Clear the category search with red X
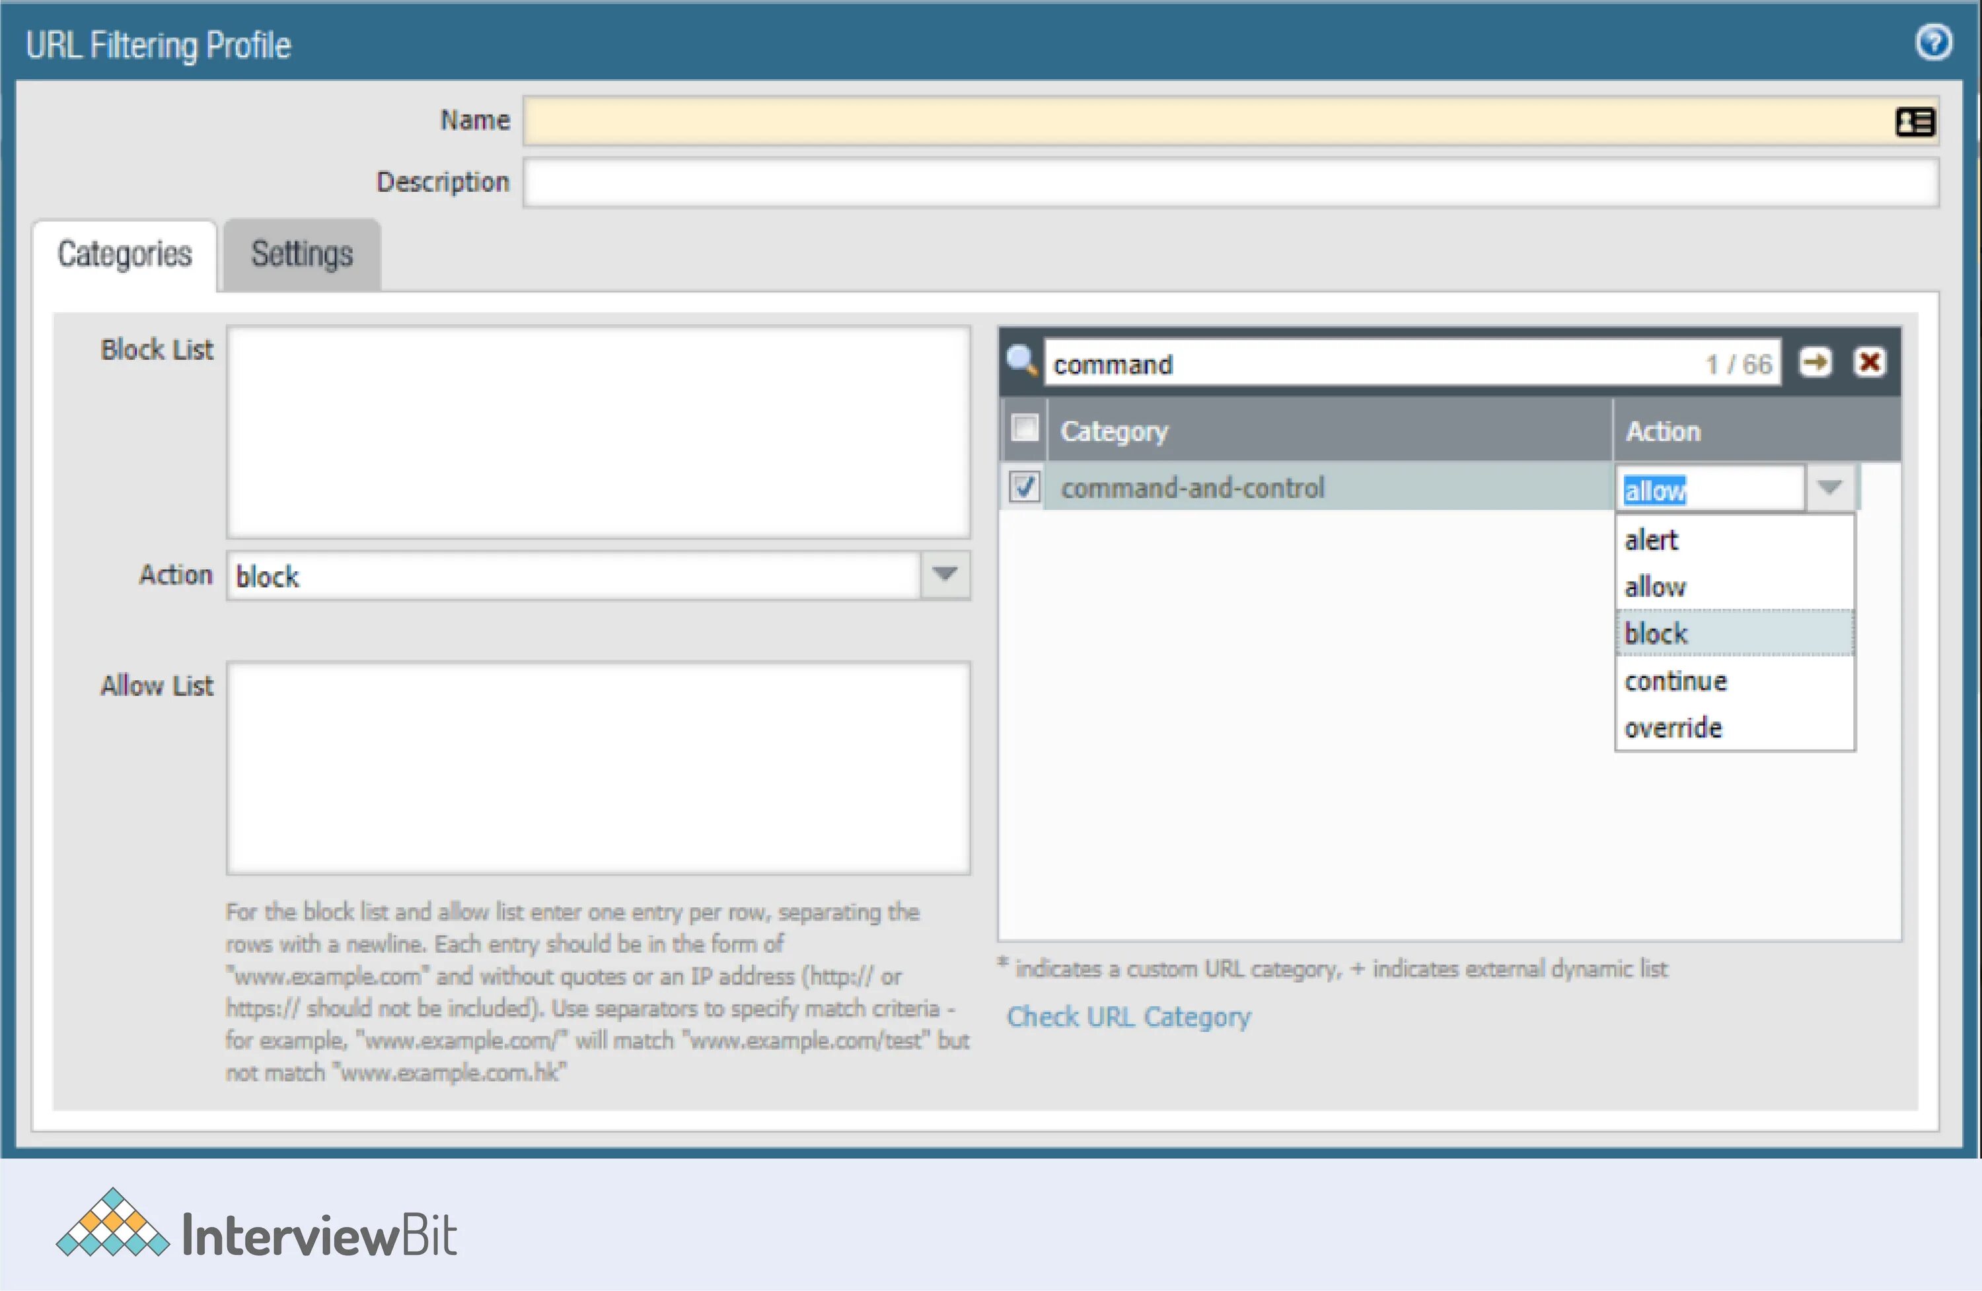Viewport: 1982px width, 1291px height. click(1870, 362)
